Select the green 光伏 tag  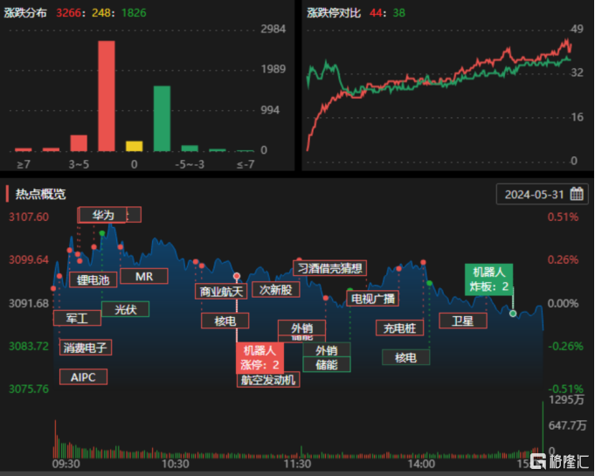[x=125, y=309]
